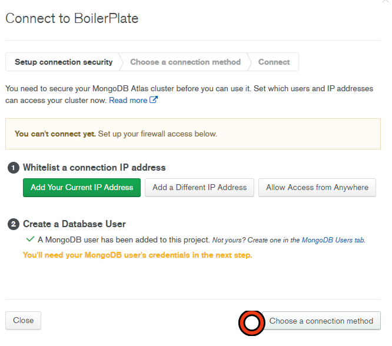Click the "Not yours? Create one" italic text
This screenshot has width=392, height=346.
pos(256,240)
